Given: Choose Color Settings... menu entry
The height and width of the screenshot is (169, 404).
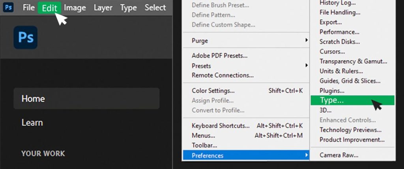Looking at the screenshot, I should (x=213, y=91).
